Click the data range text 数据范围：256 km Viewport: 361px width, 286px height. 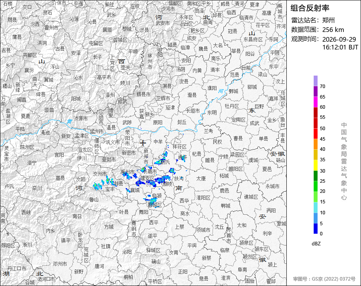[x=318, y=30]
